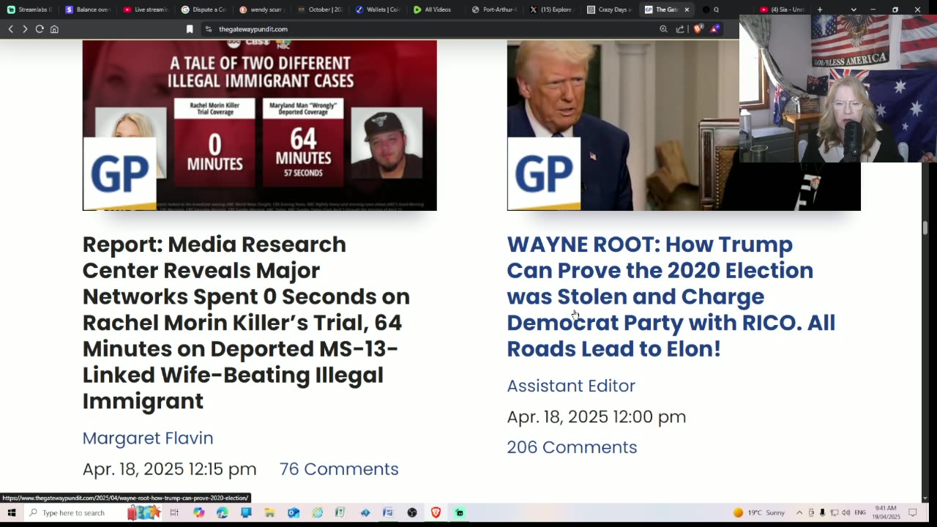The image size is (937, 527).
Task: Switch to the Wallets tab
Action: pyautogui.click(x=378, y=10)
